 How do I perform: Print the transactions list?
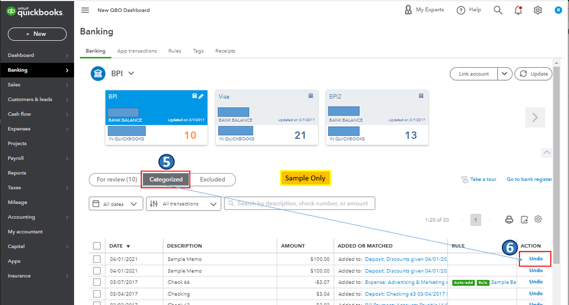[x=509, y=220]
